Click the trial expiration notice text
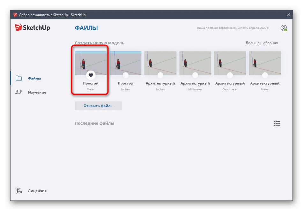Screen dimensions: 303x211 coord(233,28)
